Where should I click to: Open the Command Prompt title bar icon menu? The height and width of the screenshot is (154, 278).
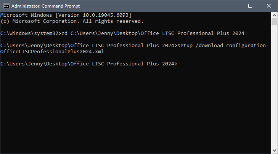6,6
